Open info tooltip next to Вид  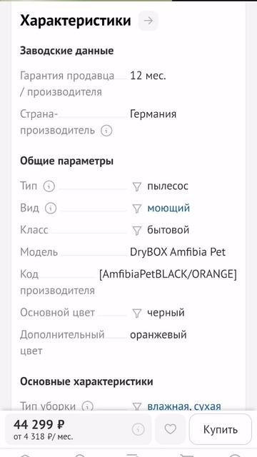click(51, 208)
